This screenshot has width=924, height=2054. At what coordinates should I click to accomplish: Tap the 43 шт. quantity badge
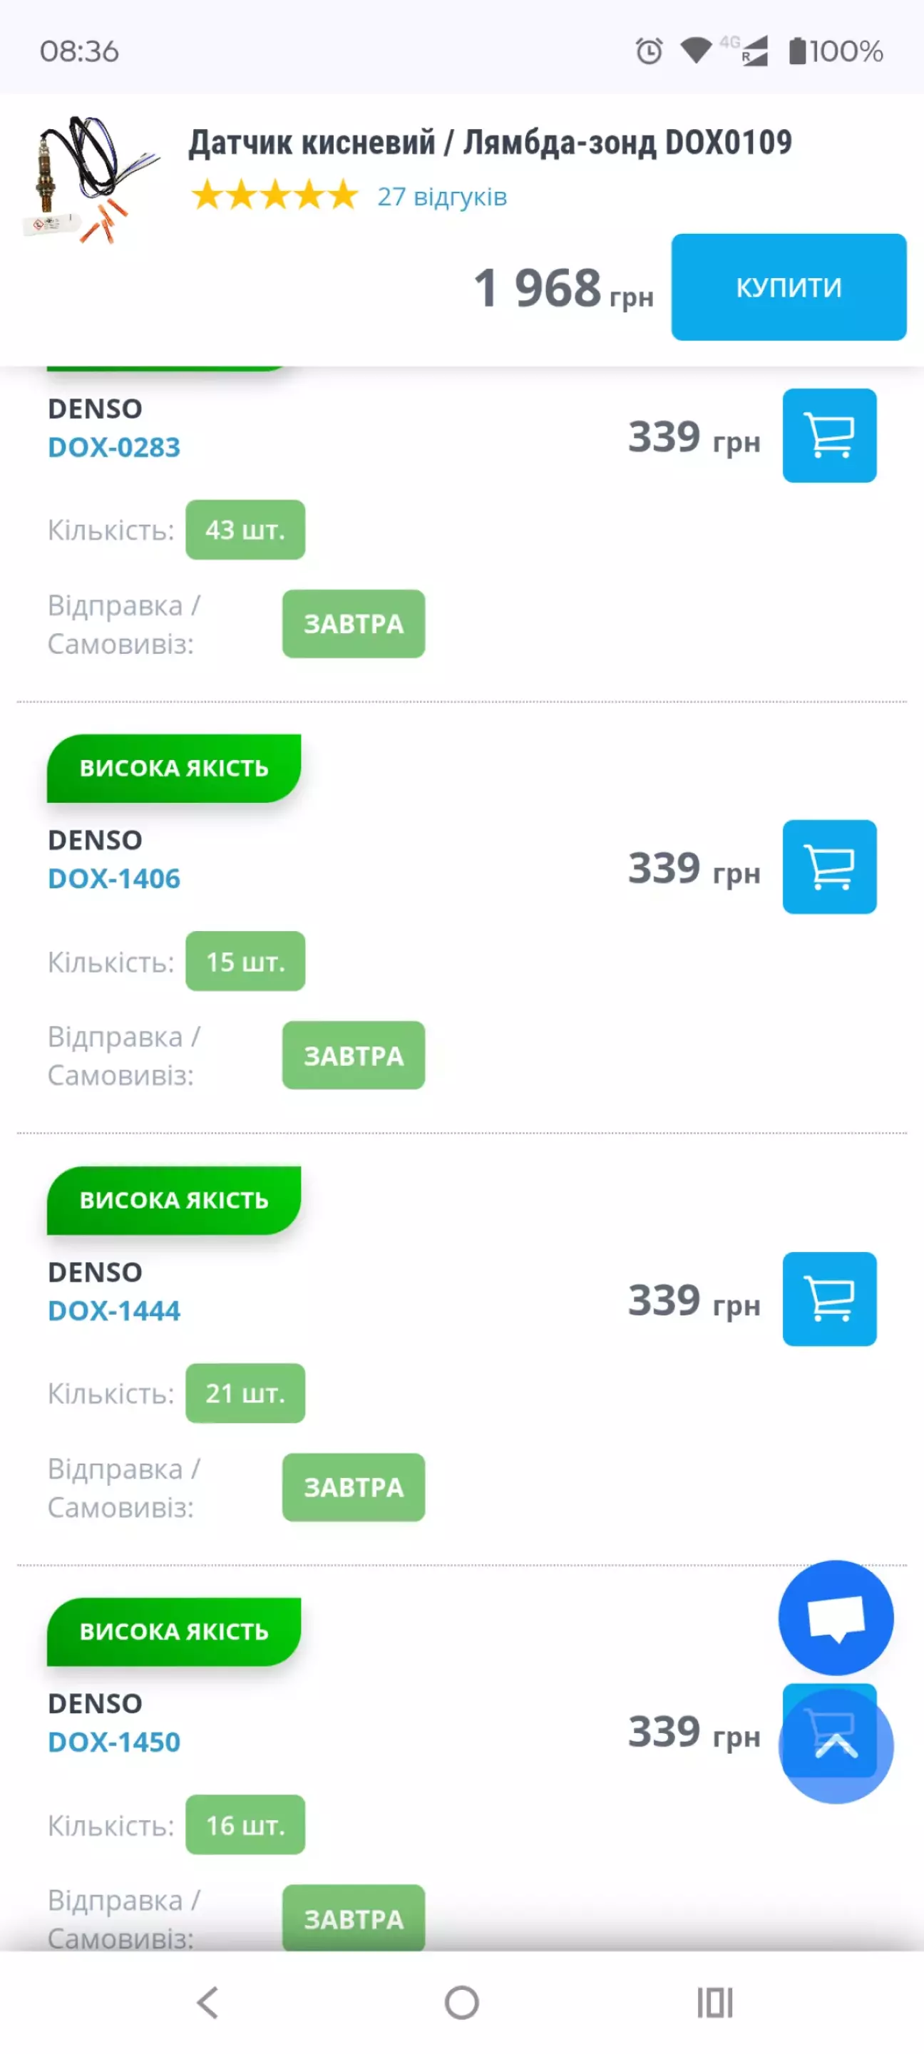[245, 530]
